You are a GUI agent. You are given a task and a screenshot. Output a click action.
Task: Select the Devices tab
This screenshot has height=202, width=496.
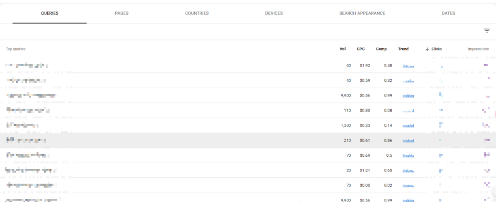click(274, 13)
